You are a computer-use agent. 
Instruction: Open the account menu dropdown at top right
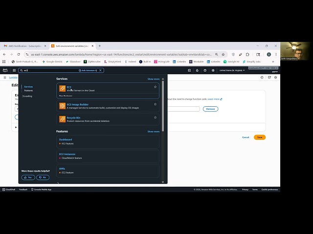263,68
